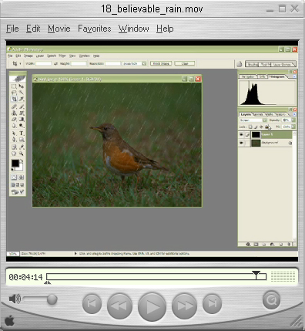Select the Lasso tool

pyautogui.click(x=14, y=93)
